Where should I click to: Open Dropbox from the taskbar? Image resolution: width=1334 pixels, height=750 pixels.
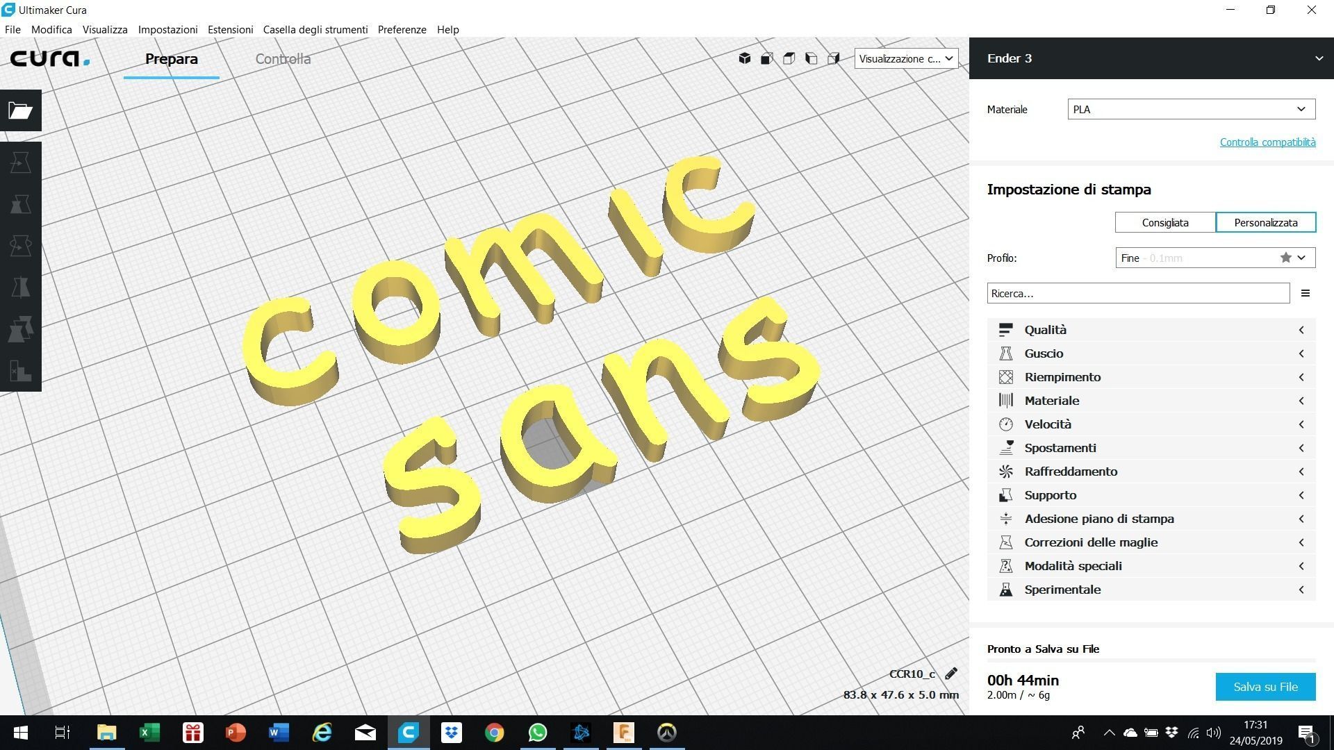coord(452,733)
